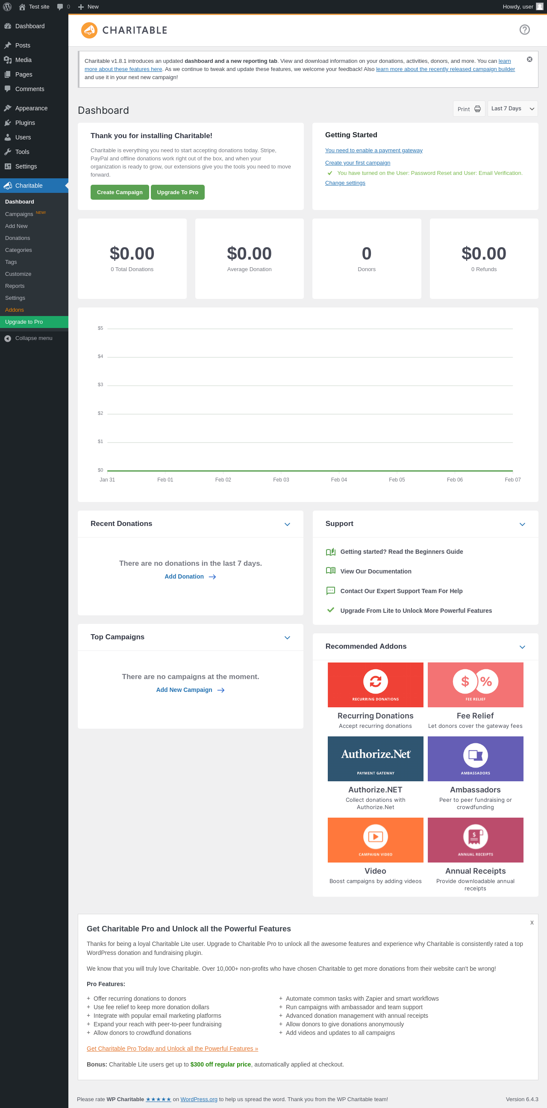Click the Add Donation link
The width and height of the screenshot is (547, 1108).
[190, 576]
